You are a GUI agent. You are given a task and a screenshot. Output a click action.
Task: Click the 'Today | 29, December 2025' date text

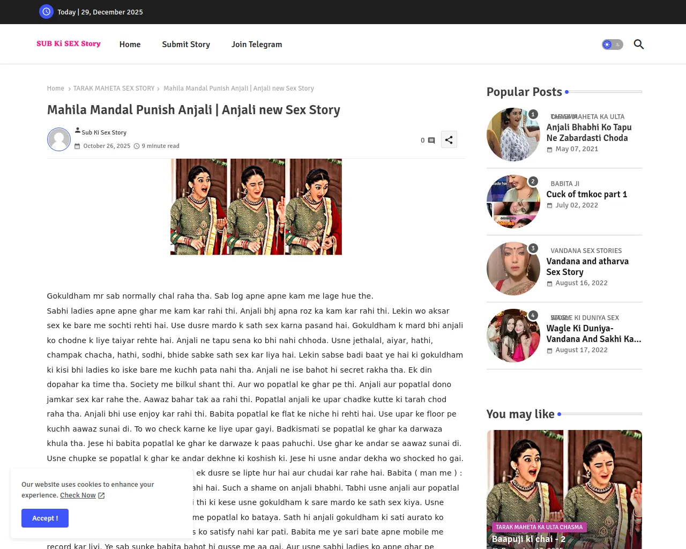pyautogui.click(x=100, y=12)
